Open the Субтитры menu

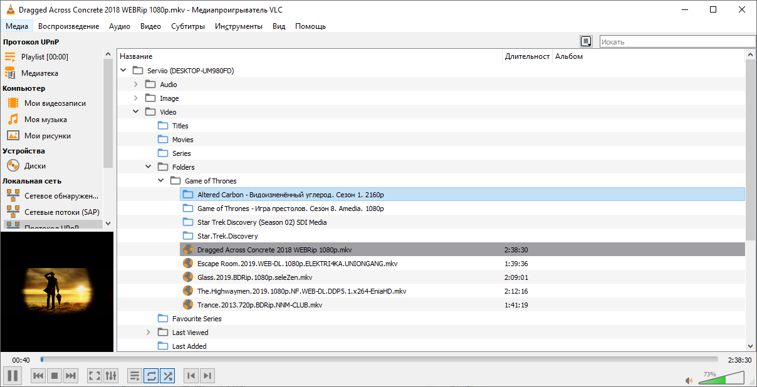pos(188,26)
